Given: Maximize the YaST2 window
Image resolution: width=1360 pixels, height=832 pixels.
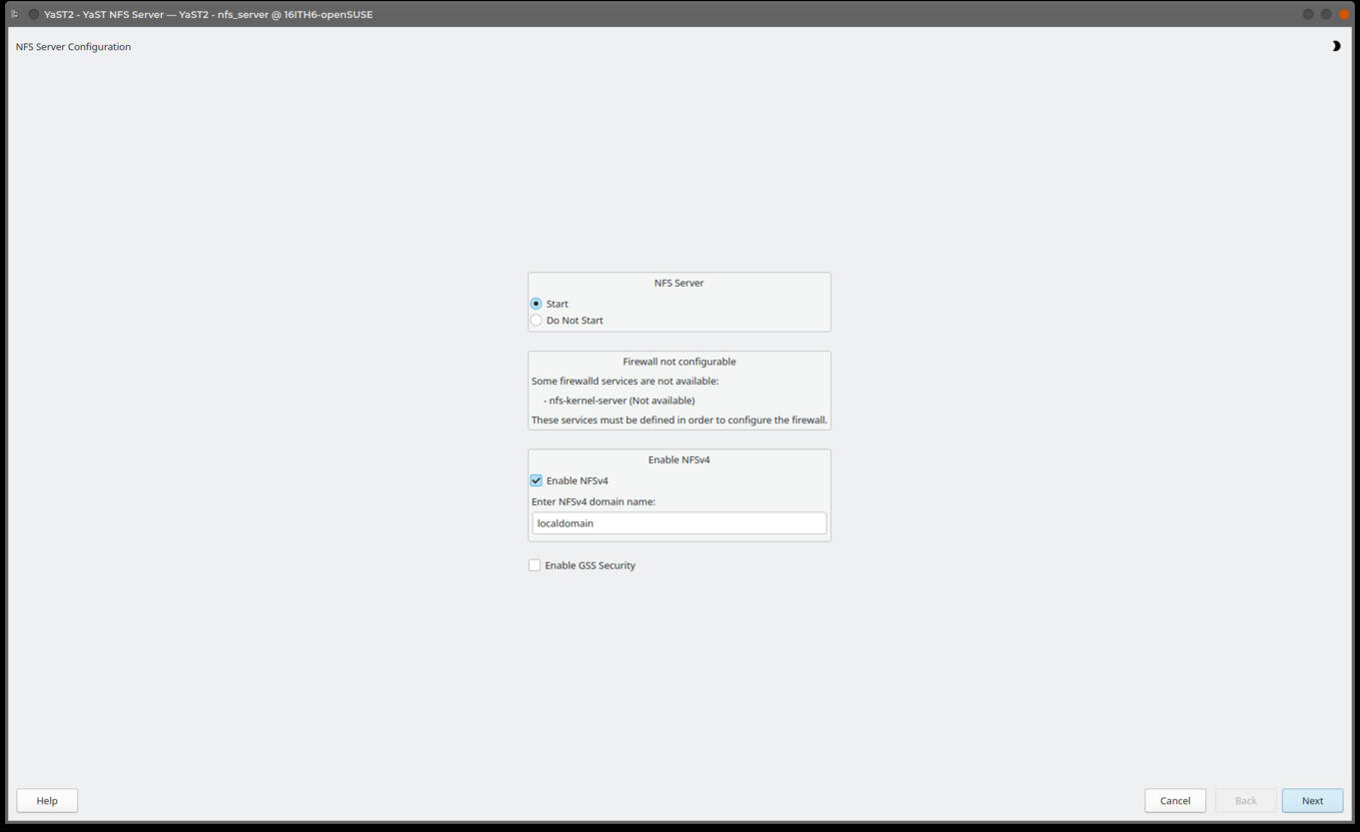Looking at the screenshot, I should 1326,14.
